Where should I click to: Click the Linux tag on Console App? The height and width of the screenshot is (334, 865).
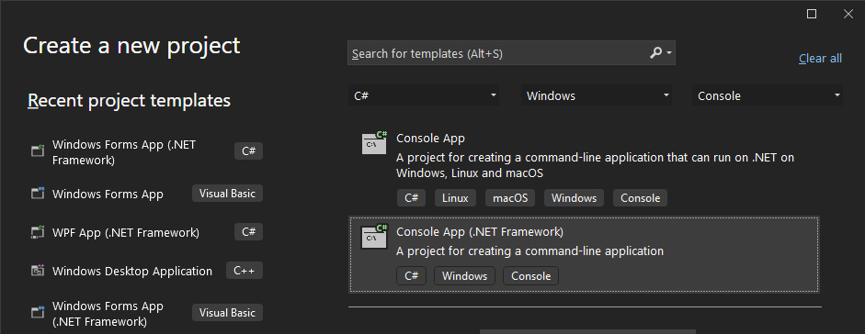coord(455,198)
